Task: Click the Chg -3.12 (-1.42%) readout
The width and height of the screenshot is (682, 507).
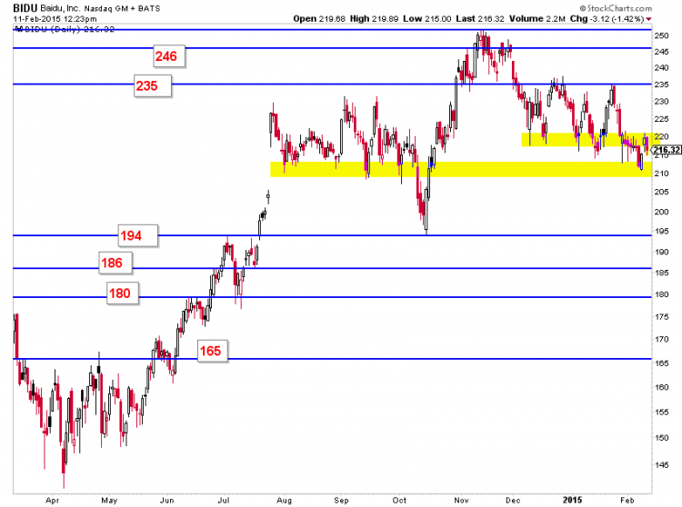Action: tap(607, 19)
